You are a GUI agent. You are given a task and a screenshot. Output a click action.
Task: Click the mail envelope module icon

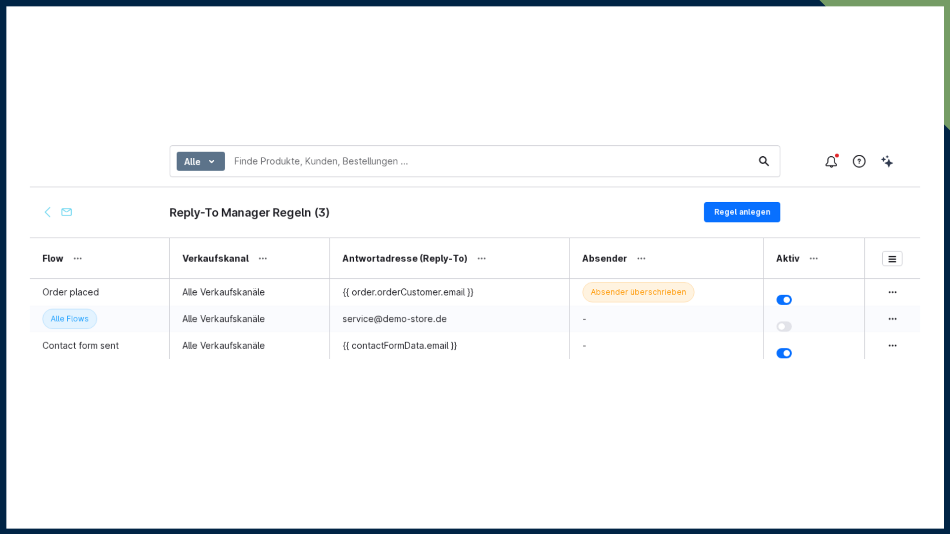pos(66,212)
